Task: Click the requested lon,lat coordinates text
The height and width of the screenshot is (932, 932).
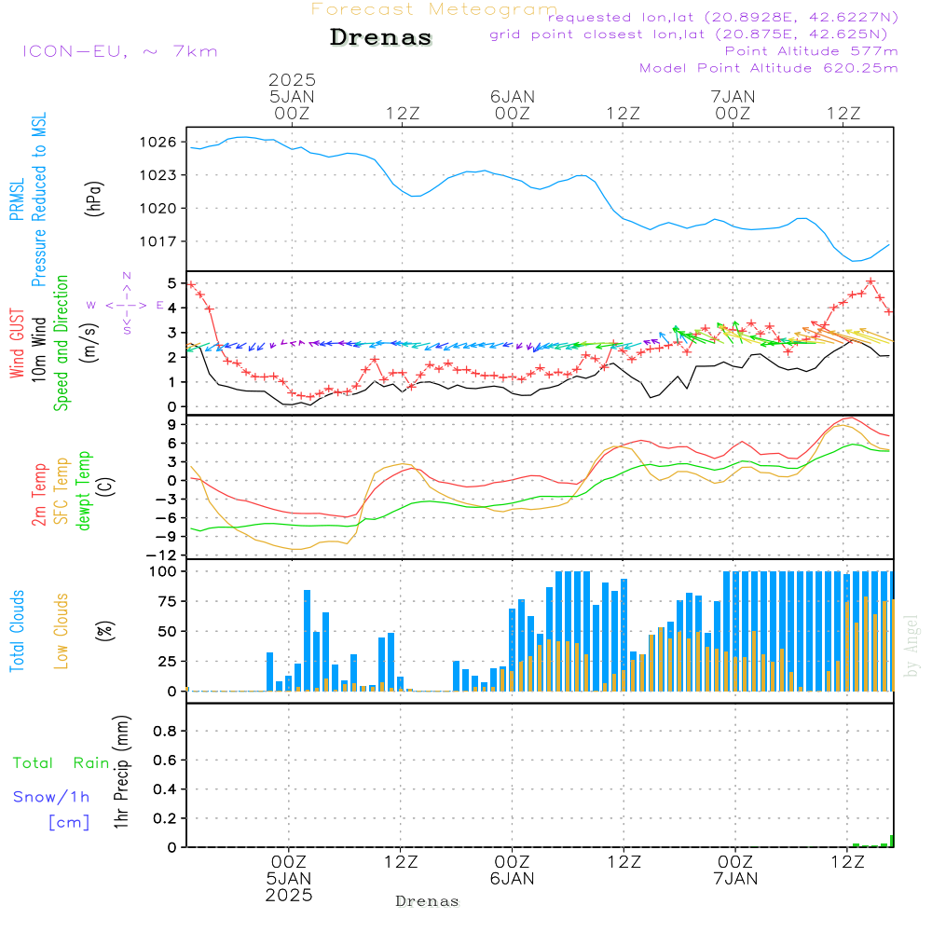Action: [723, 18]
